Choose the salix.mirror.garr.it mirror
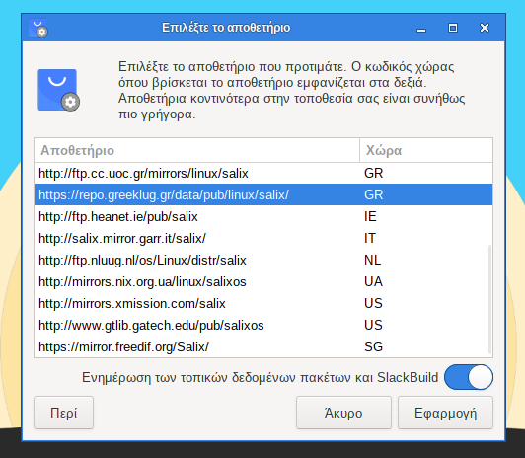 [x=263, y=238]
